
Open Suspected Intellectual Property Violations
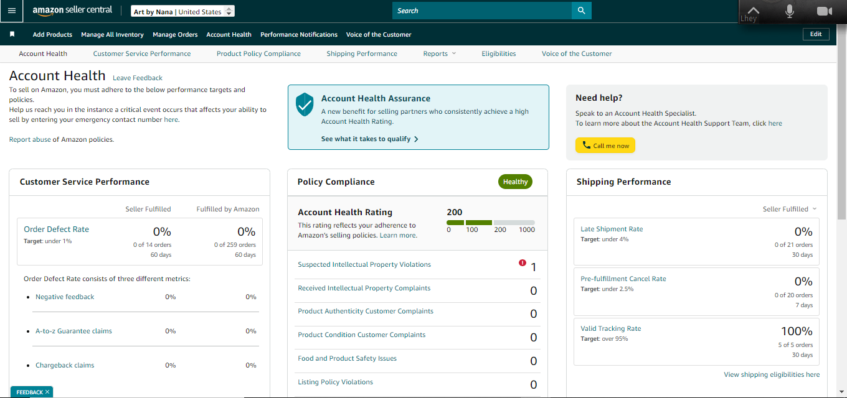[x=364, y=264]
